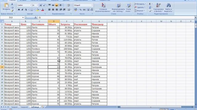Click the Paste (Вставить) clipboard icon
Image resolution: width=197 pixels, height=110 pixels.
point(6,5)
